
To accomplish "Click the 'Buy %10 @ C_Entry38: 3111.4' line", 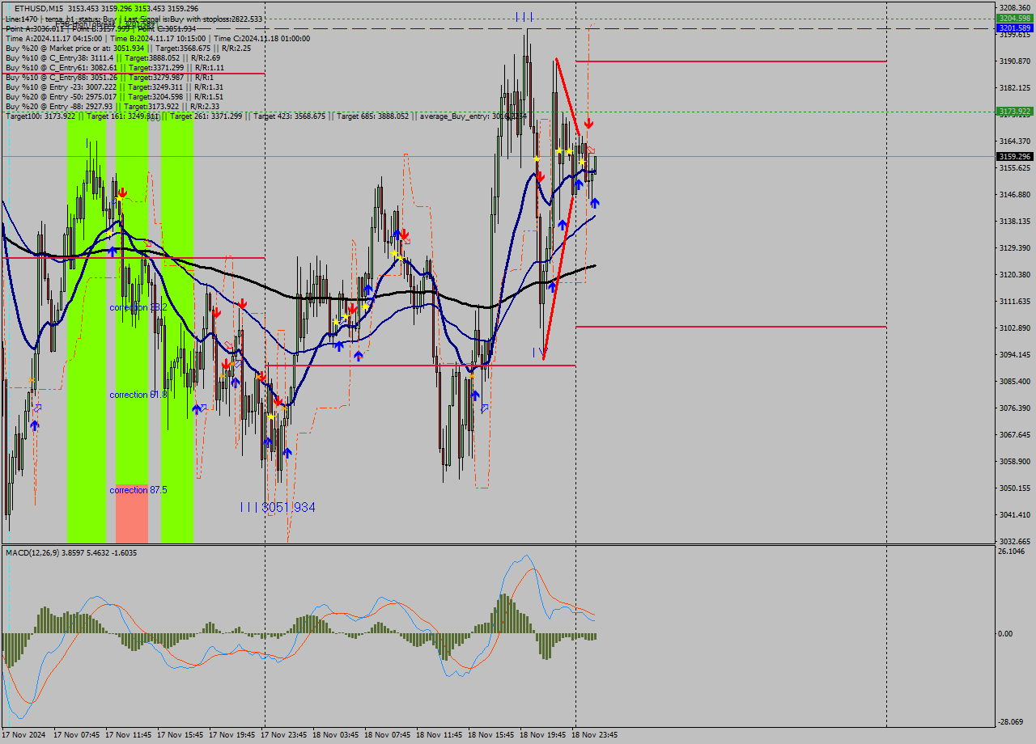I will pyautogui.click(x=113, y=57).
